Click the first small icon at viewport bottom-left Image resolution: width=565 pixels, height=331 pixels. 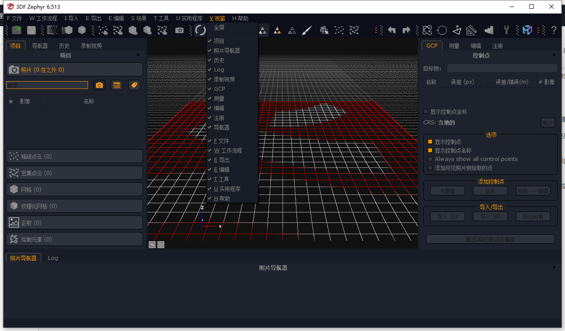coord(152,245)
